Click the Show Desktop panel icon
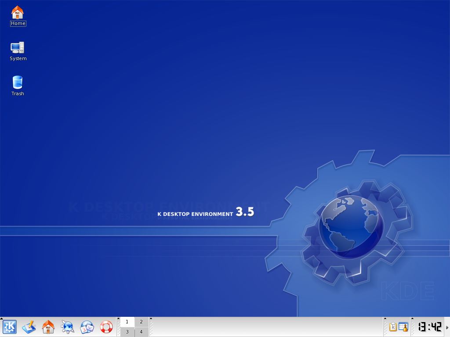The image size is (450, 337). 29,327
